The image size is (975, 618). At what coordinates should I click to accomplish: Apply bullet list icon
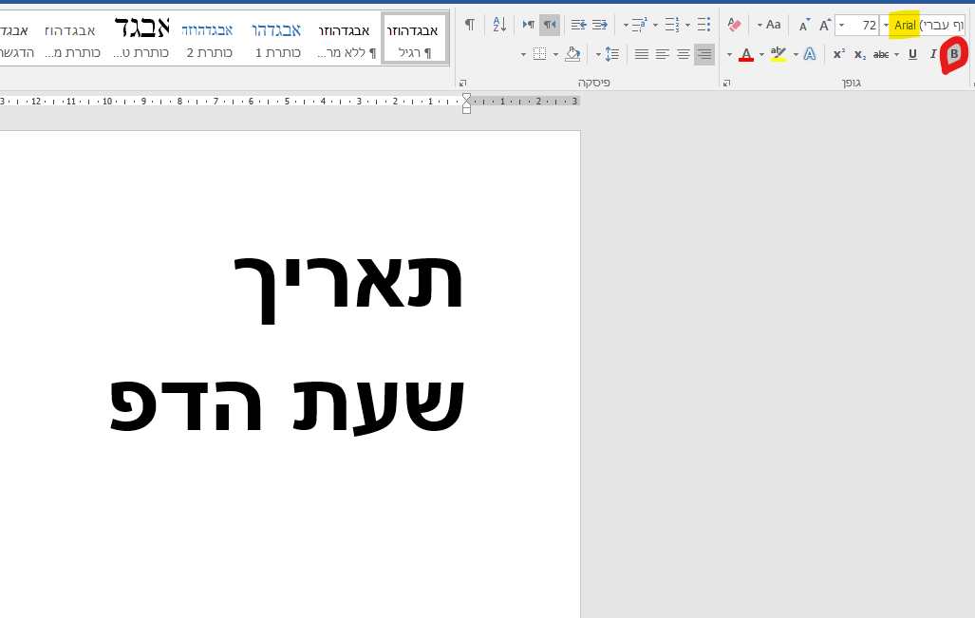(x=703, y=25)
